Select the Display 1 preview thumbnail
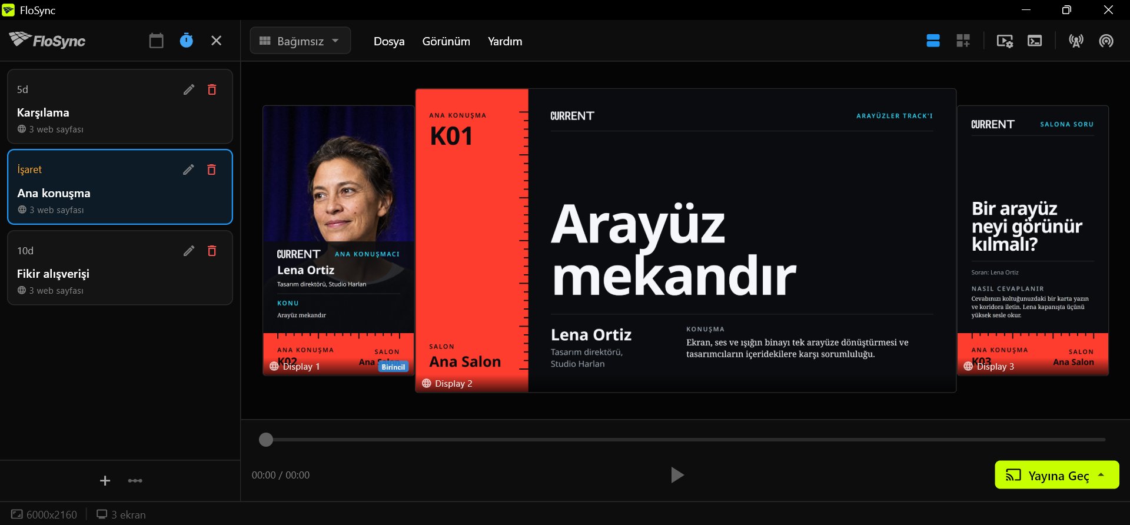 (x=338, y=240)
